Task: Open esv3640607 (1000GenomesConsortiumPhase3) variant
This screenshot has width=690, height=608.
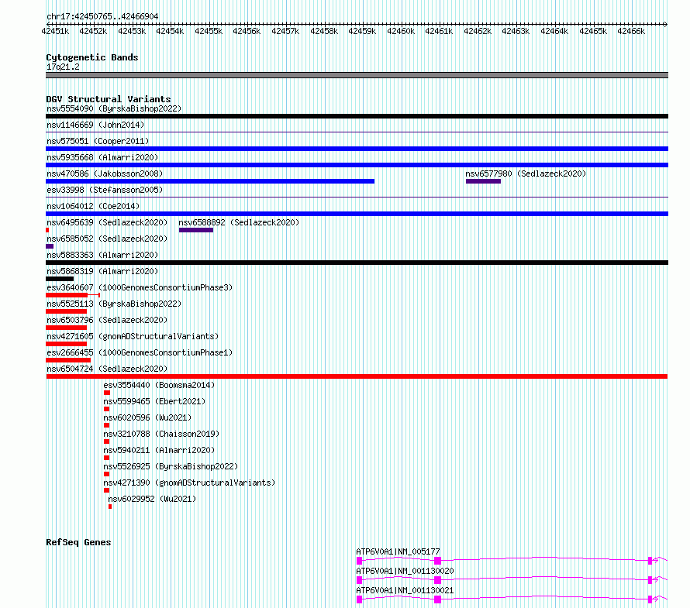Action: tap(140, 287)
